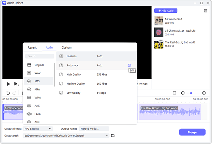Click the big bad world track thumbnail

(159, 44)
